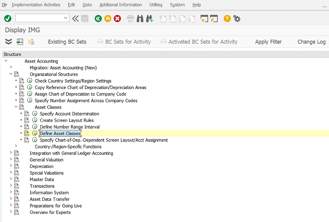The height and width of the screenshot is (222, 329).
Task: Click the Find Next binoculars icon
Action: click(150, 19)
